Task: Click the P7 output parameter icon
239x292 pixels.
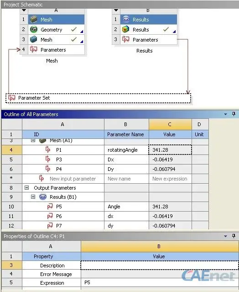Action: [x=50, y=226]
